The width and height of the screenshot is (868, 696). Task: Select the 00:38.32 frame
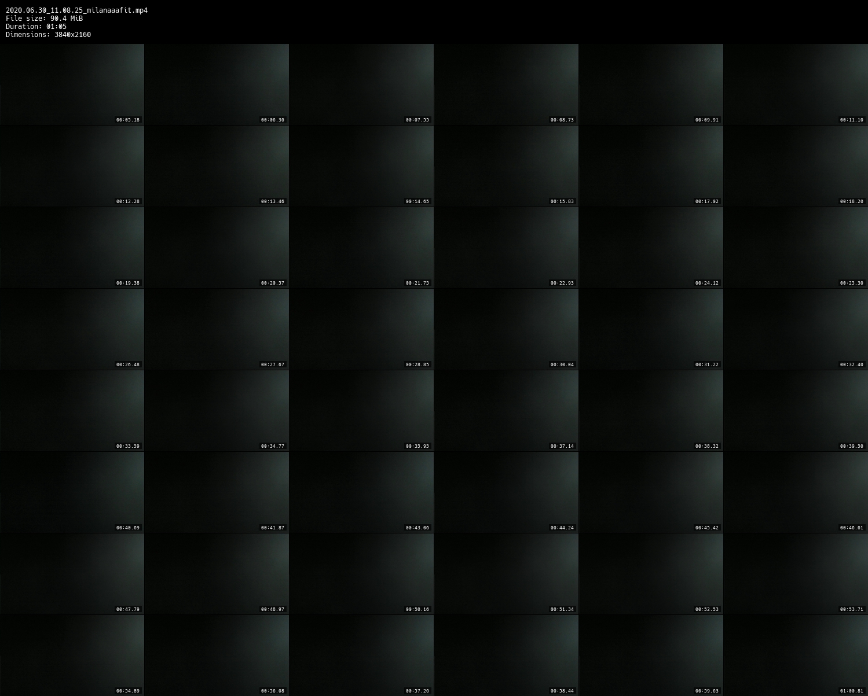point(651,411)
